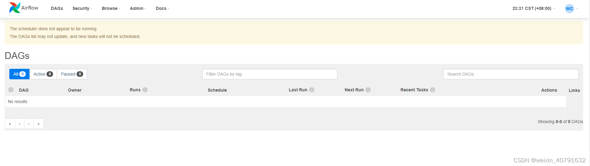This screenshot has width=590, height=166.
Task: Open the 23:31 CST timezone dropdown
Action: 534,8
